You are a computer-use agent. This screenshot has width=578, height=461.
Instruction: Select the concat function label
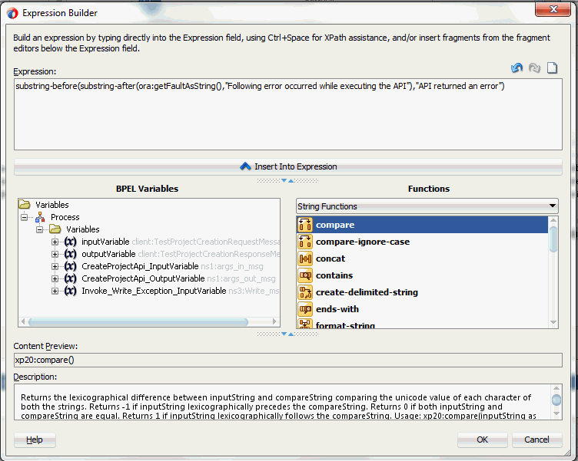[x=331, y=258]
